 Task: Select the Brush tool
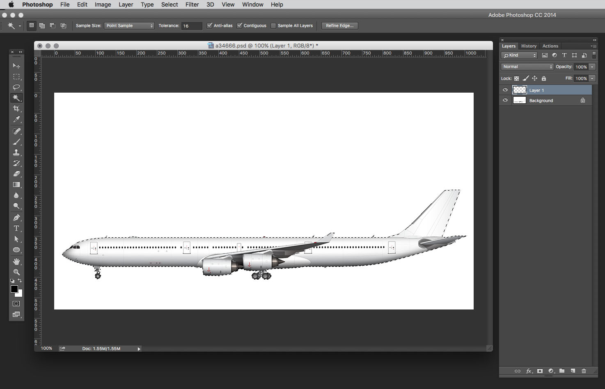(16, 142)
